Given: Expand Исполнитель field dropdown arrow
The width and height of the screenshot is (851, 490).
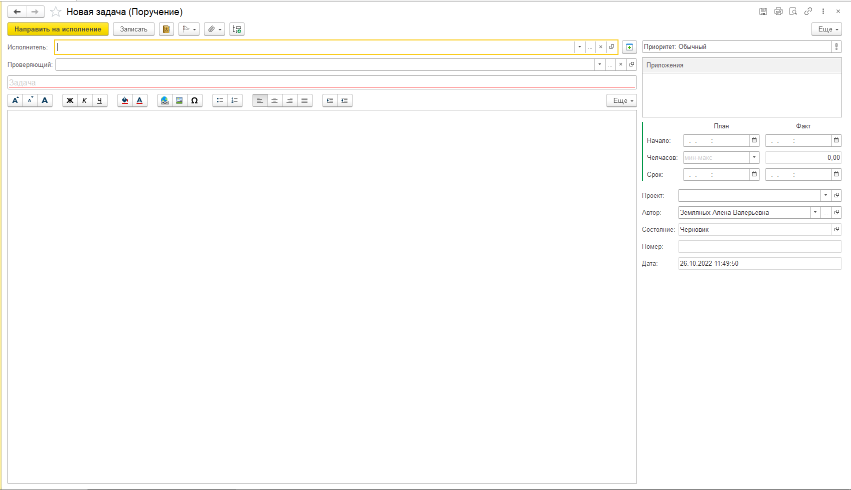Looking at the screenshot, I should 579,47.
